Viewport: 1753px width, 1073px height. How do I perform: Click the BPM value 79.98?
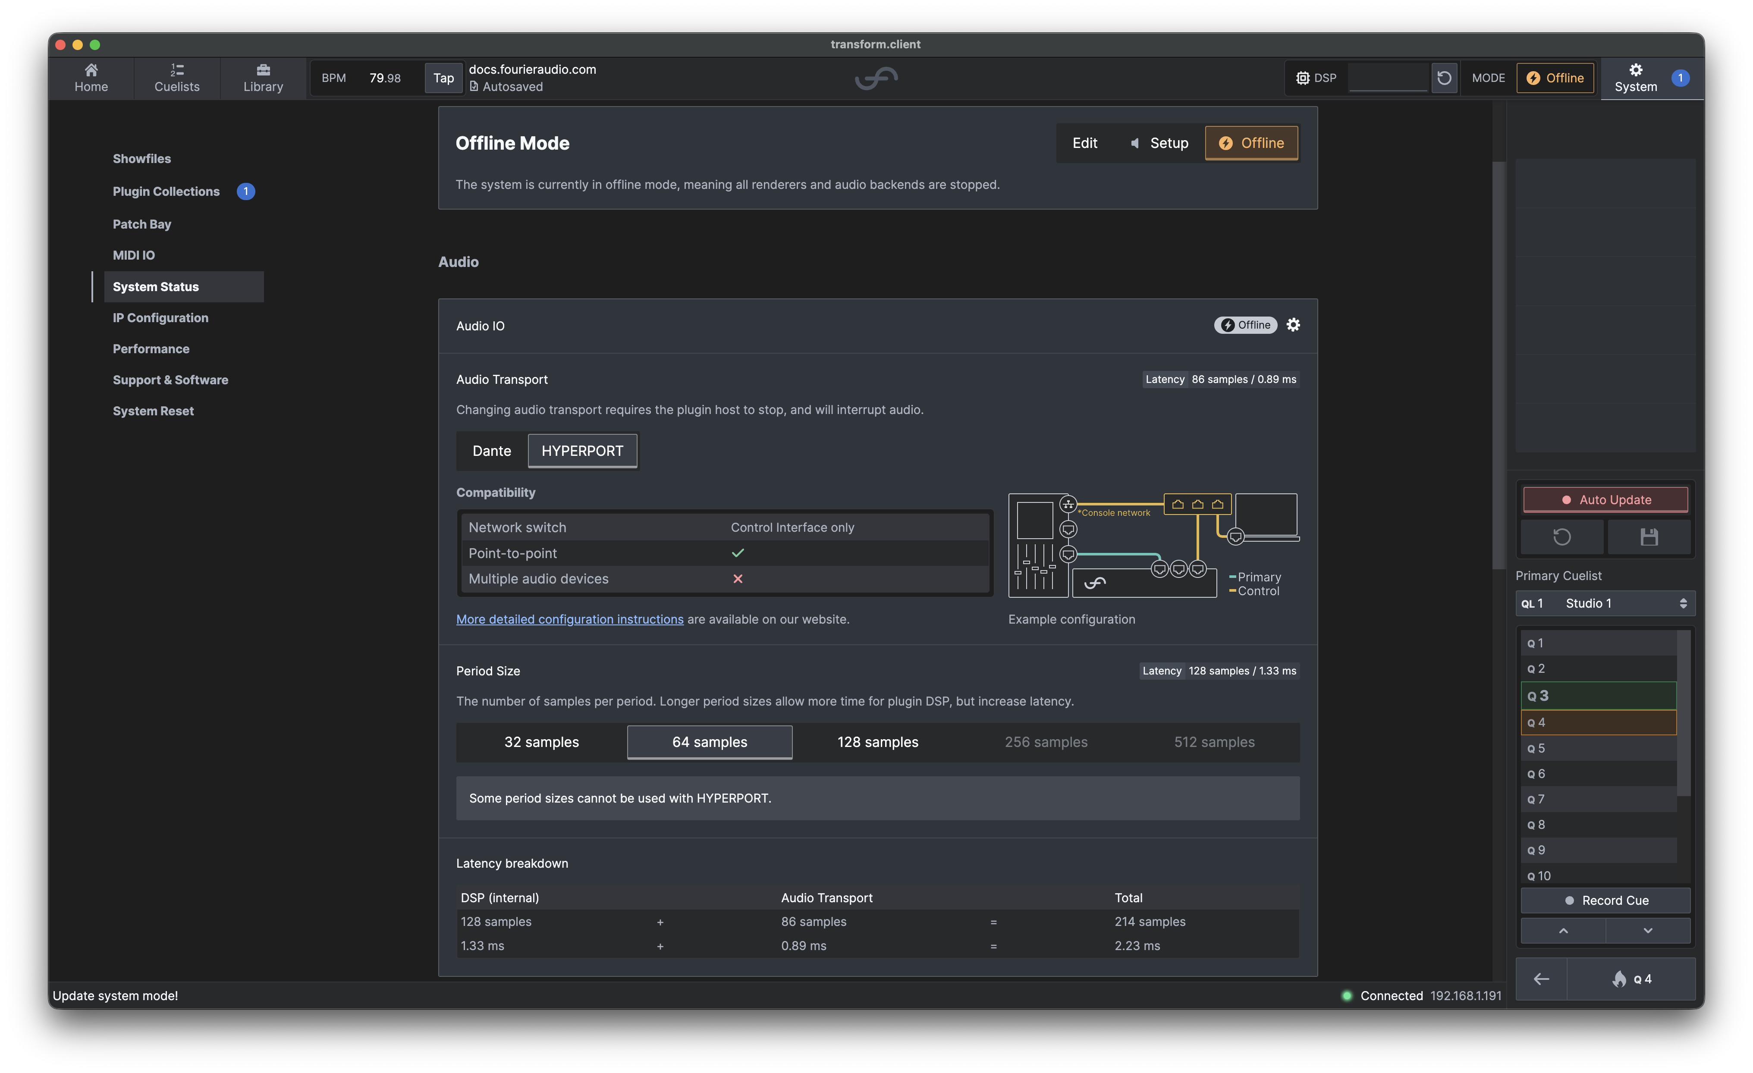(384, 78)
